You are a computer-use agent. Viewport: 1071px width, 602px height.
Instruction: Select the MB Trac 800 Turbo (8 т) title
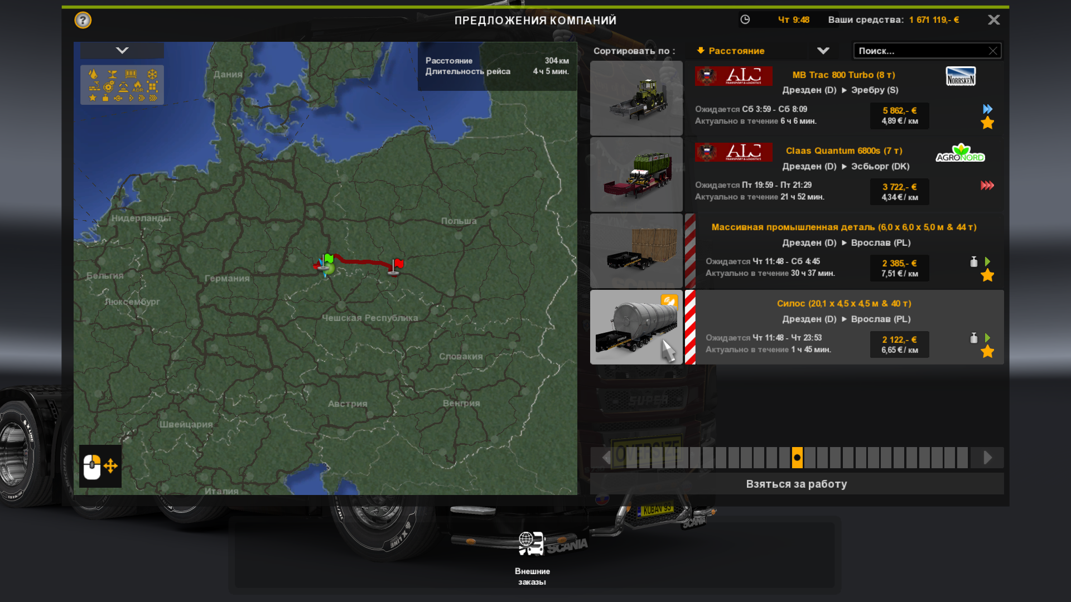[843, 75]
